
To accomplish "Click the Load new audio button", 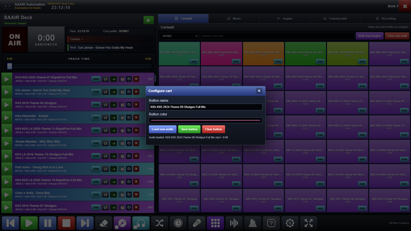I will (163, 129).
